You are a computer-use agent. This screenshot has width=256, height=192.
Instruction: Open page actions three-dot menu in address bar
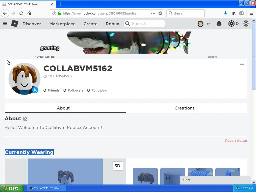(x=153, y=13)
